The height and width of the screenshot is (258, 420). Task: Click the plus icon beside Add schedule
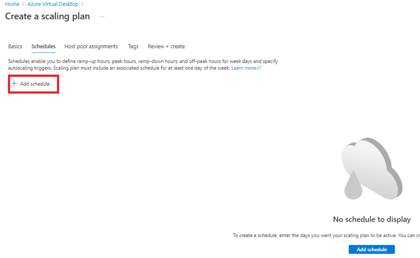point(14,84)
